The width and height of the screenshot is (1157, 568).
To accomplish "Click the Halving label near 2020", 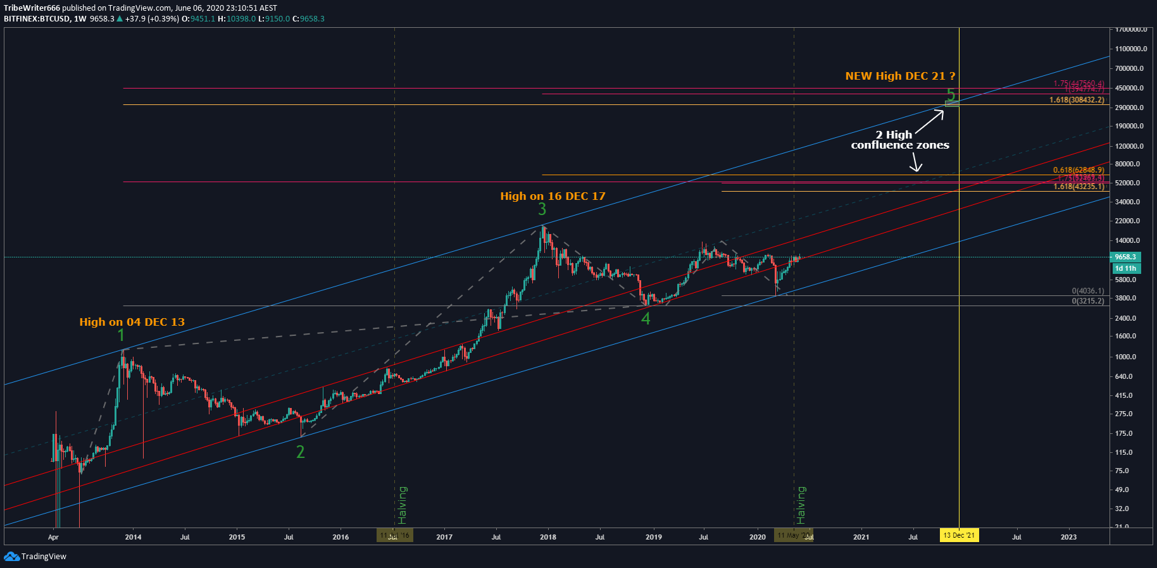I will 801,505.
